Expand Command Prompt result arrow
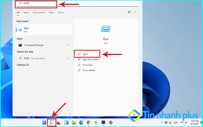This screenshot has height=127, width=203. pos(68,45)
